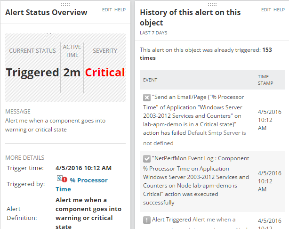The width and height of the screenshot is (289, 229).
Task: Click the trigger time value 4/5/2016 10:12 AM
Action: (x=83, y=168)
